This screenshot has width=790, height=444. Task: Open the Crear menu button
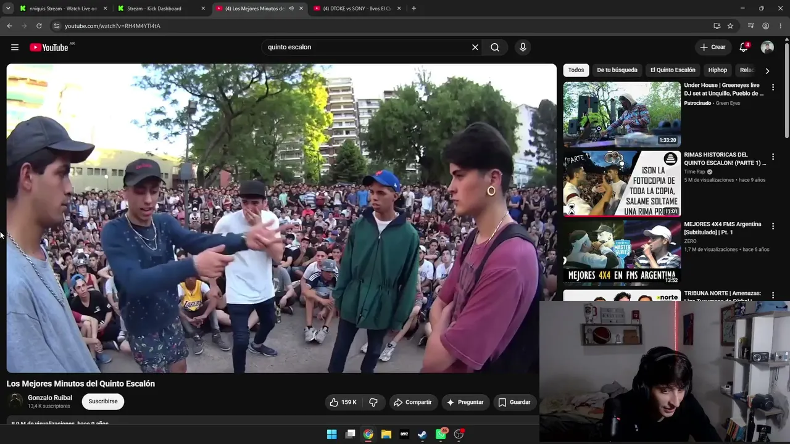713,47
